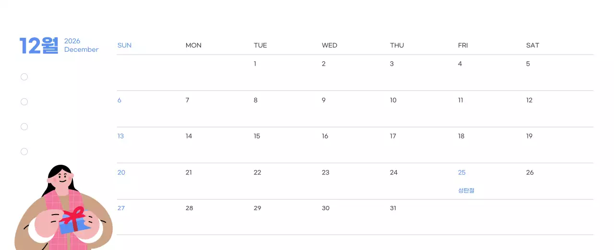Select the 2026 year label
Screen dimensions: 614x250
(x=72, y=41)
